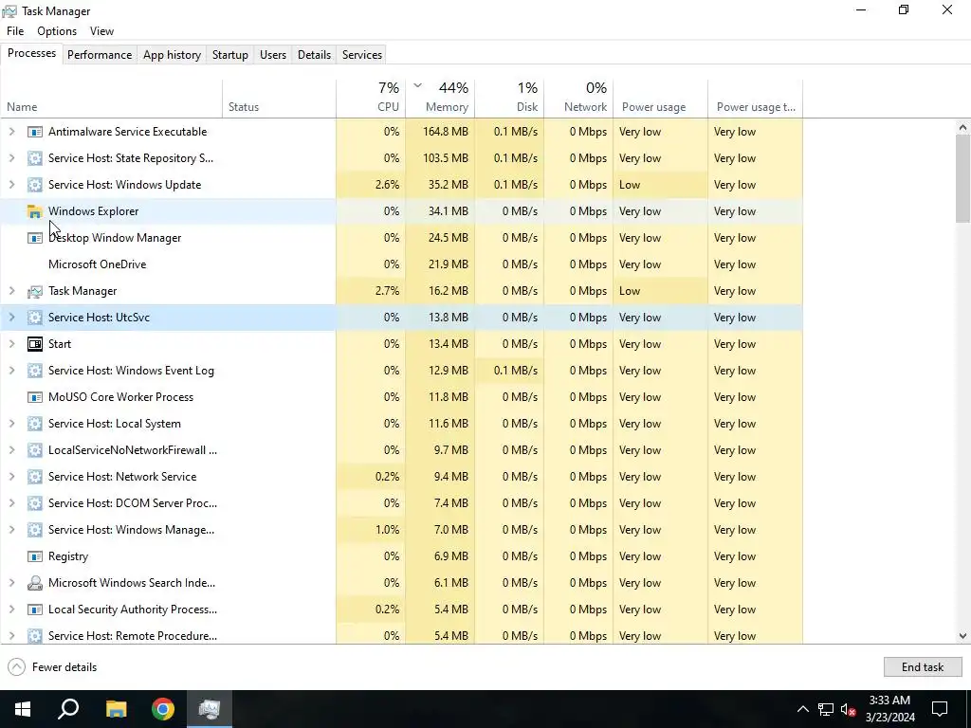Sort by the Power usage column header
This screenshot has width=971, height=728.
coord(661,99)
